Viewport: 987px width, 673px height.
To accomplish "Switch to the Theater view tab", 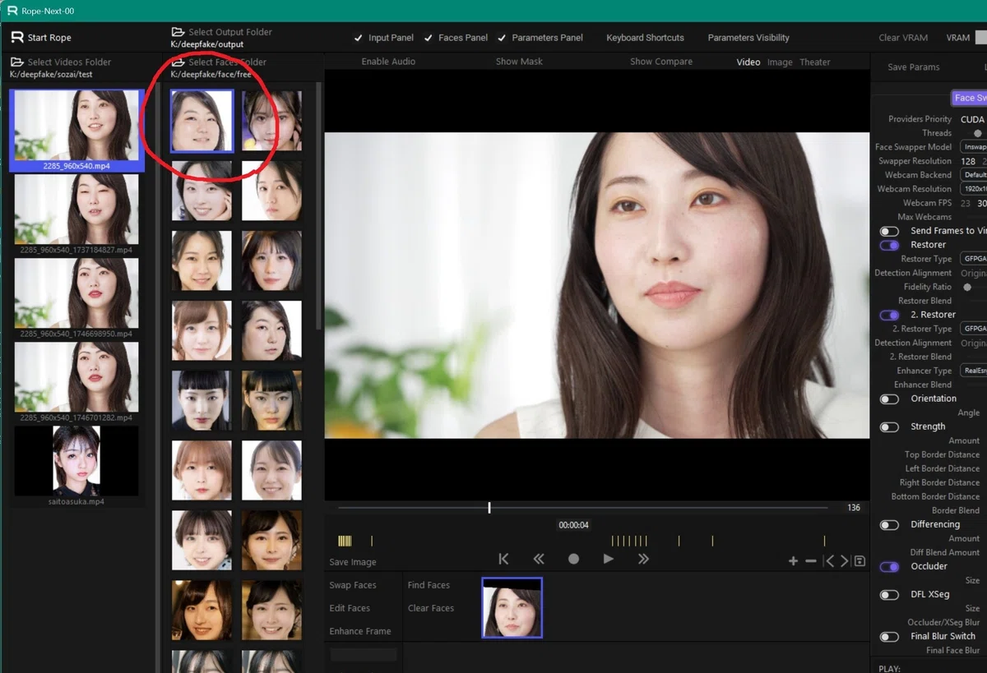I will pos(815,62).
